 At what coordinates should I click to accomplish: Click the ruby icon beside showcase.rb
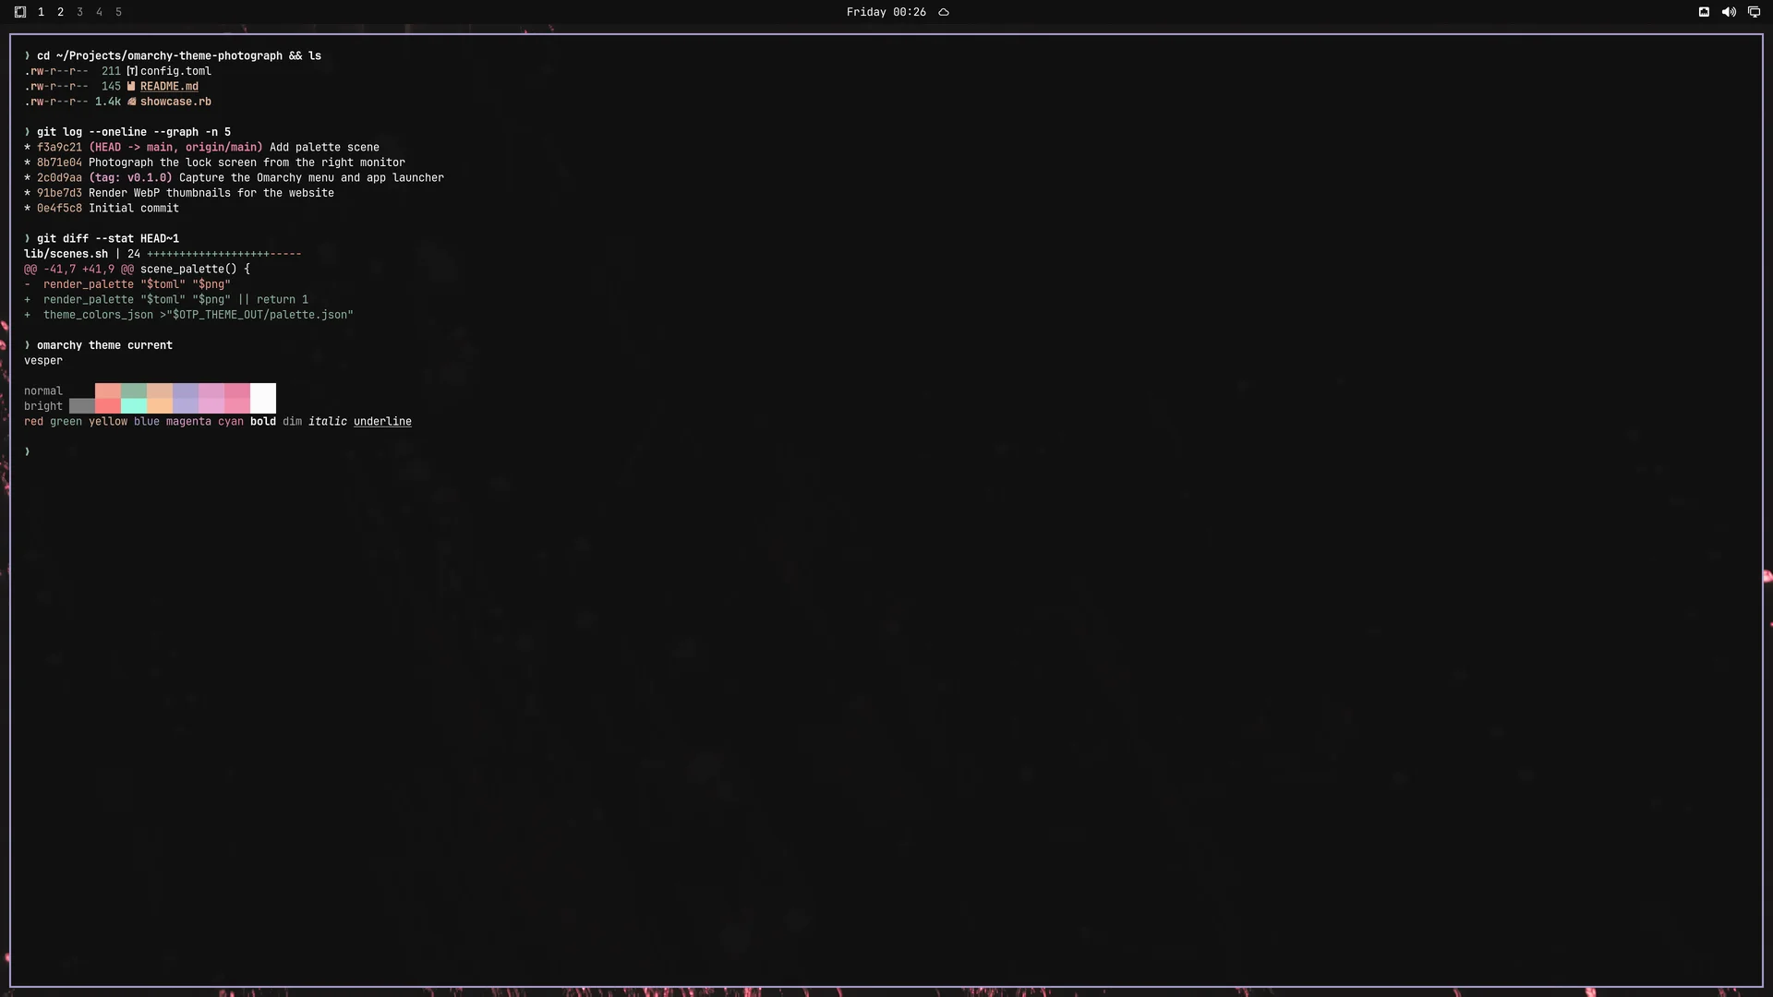131,102
